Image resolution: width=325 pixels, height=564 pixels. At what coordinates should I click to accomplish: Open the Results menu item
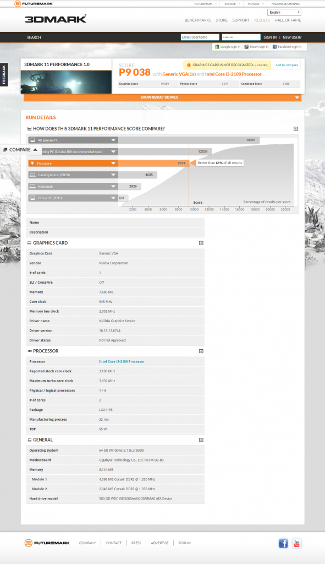(x=262, y=20)
